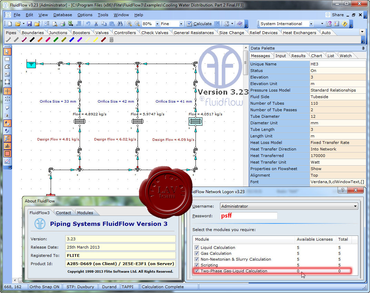Cut selection with the scissors icon
This screenshot has height=293, width=370.
(96, 24)
